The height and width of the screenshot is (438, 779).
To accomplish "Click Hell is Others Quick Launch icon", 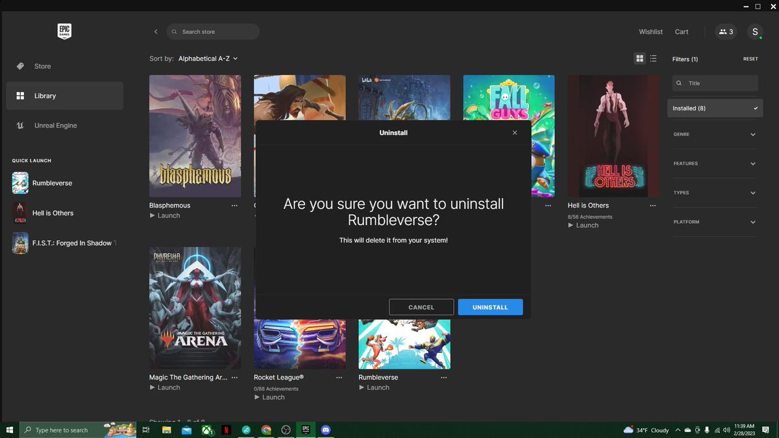I will 20,213.
